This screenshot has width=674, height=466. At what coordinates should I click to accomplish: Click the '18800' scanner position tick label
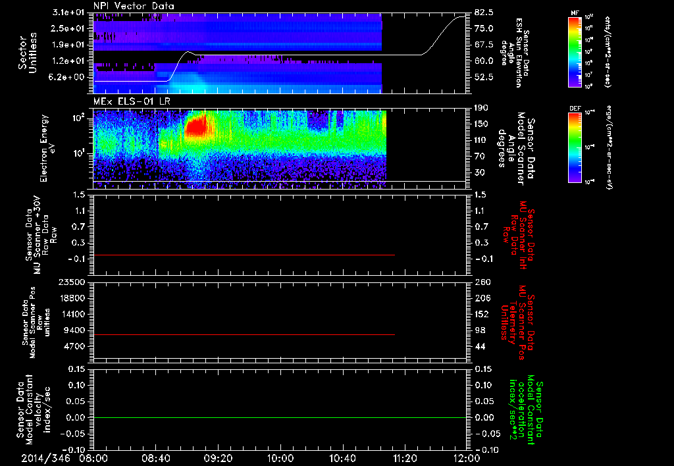click(72, 298)
